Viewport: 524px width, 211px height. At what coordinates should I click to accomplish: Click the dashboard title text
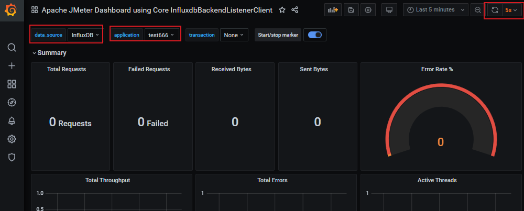[x=157, y=10]
